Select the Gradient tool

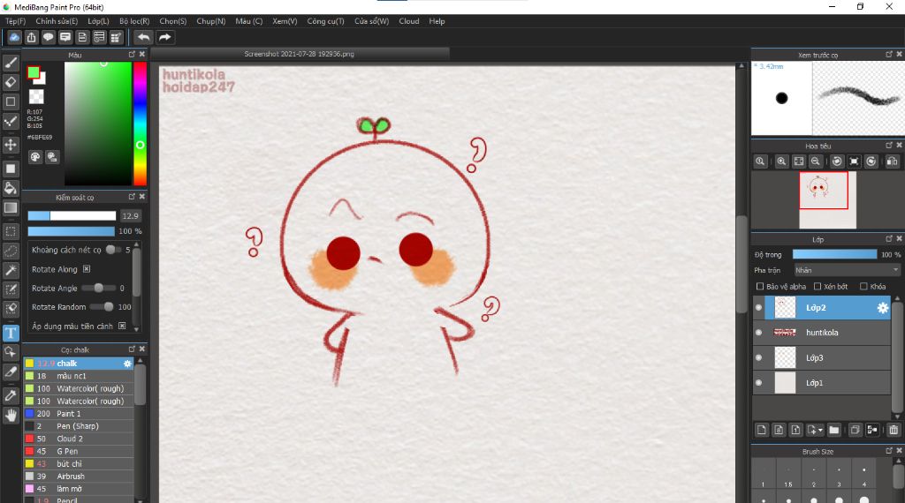(11, 207)
